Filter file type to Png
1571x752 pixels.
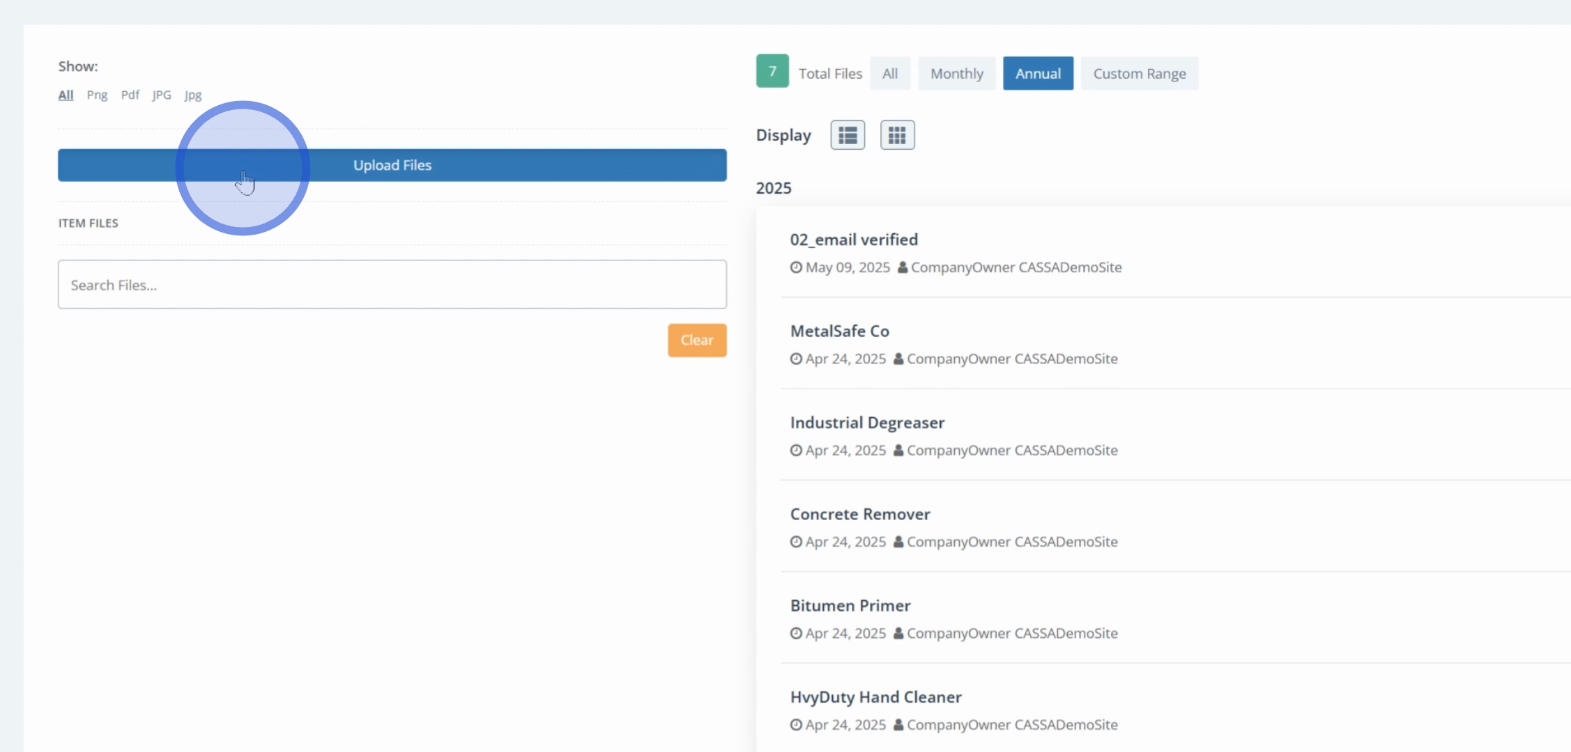(97, 95)
